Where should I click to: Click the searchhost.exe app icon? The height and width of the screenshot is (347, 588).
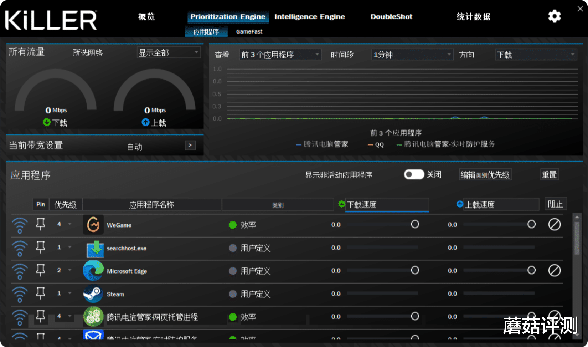click(95, 249)
